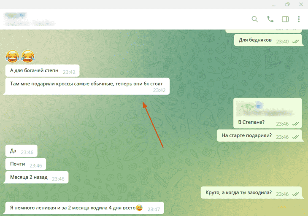
Task: Click read checkmarks on "На старте подарили?"
Action: click(295, 137)
